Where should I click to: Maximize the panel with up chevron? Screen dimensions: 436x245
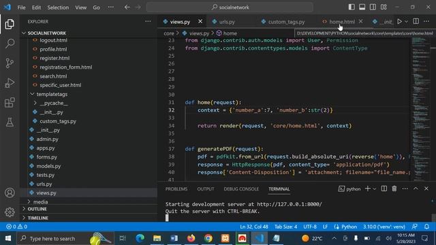tap(416, 189)
